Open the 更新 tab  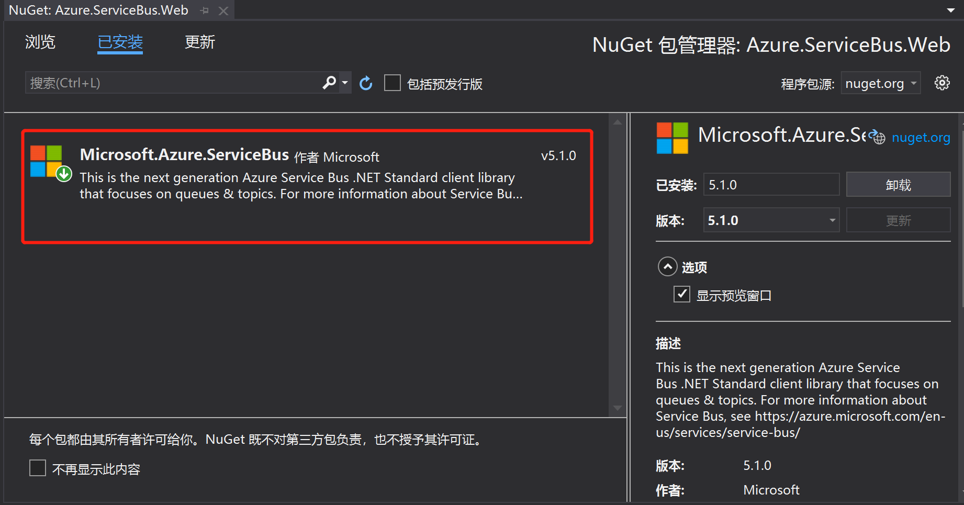(x=200, y=42)
